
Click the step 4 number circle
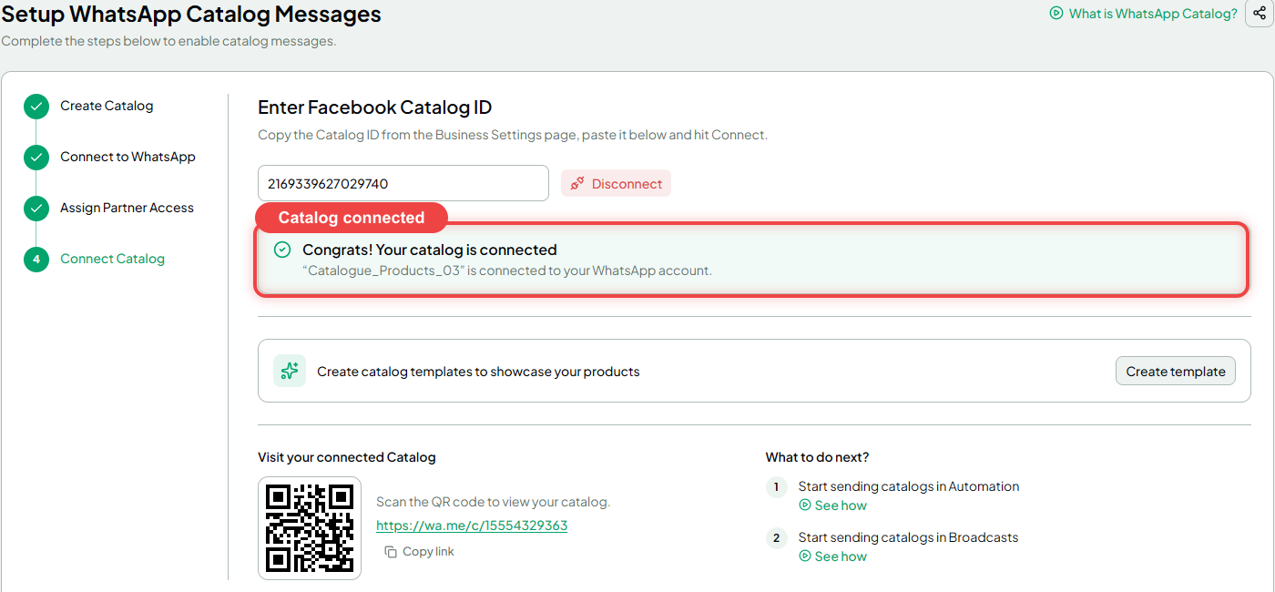coord(36,260)
